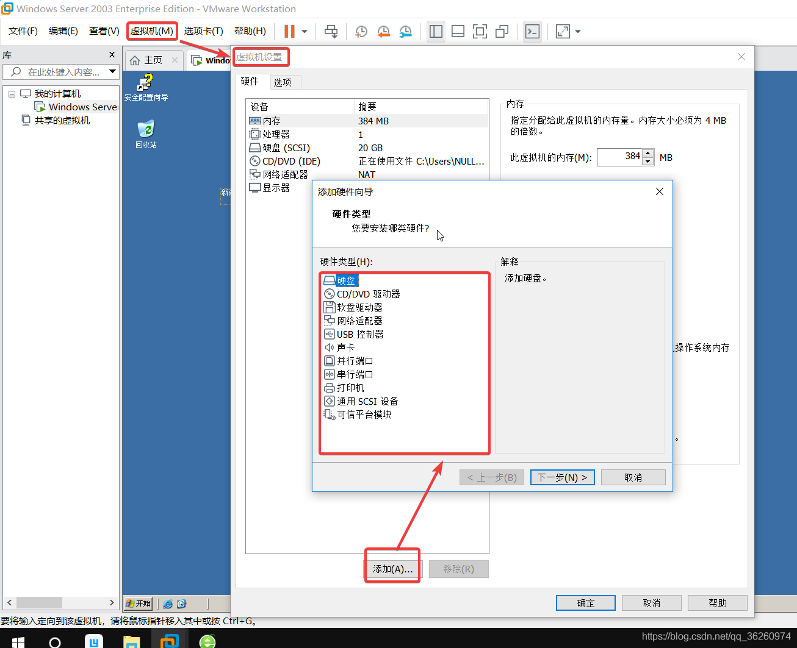The height and width of the screenshot is (648, 797).
Task: Click the thumbnail bar view icon
Action: click(x=458, y=31)
